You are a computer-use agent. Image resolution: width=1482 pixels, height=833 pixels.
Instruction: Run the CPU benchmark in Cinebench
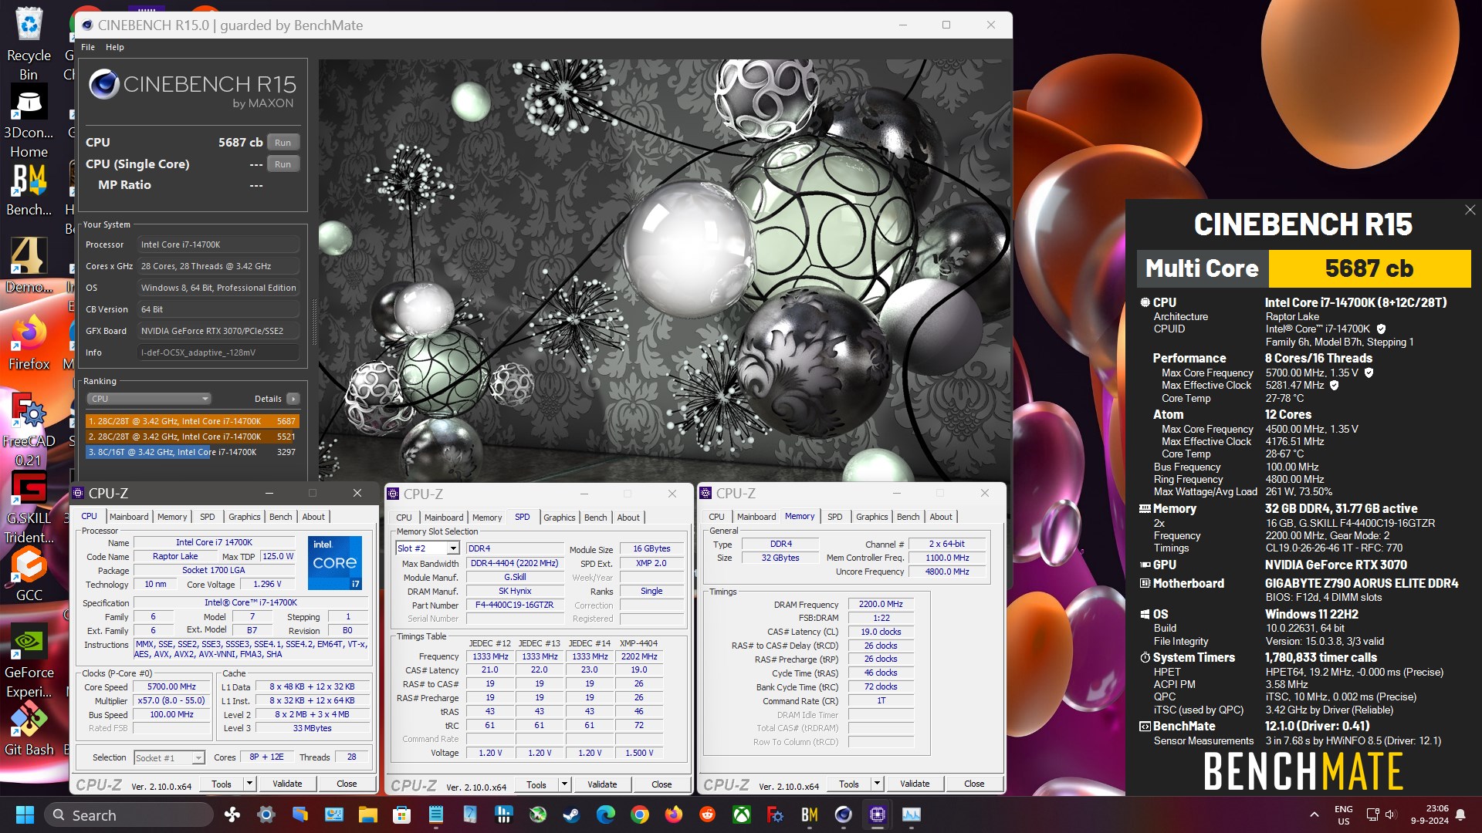[283, 143]
